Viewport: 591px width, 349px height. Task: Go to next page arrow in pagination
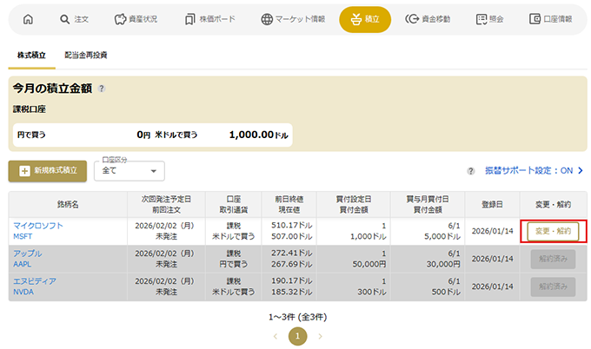pyautogui.click(x=321, y=335)
